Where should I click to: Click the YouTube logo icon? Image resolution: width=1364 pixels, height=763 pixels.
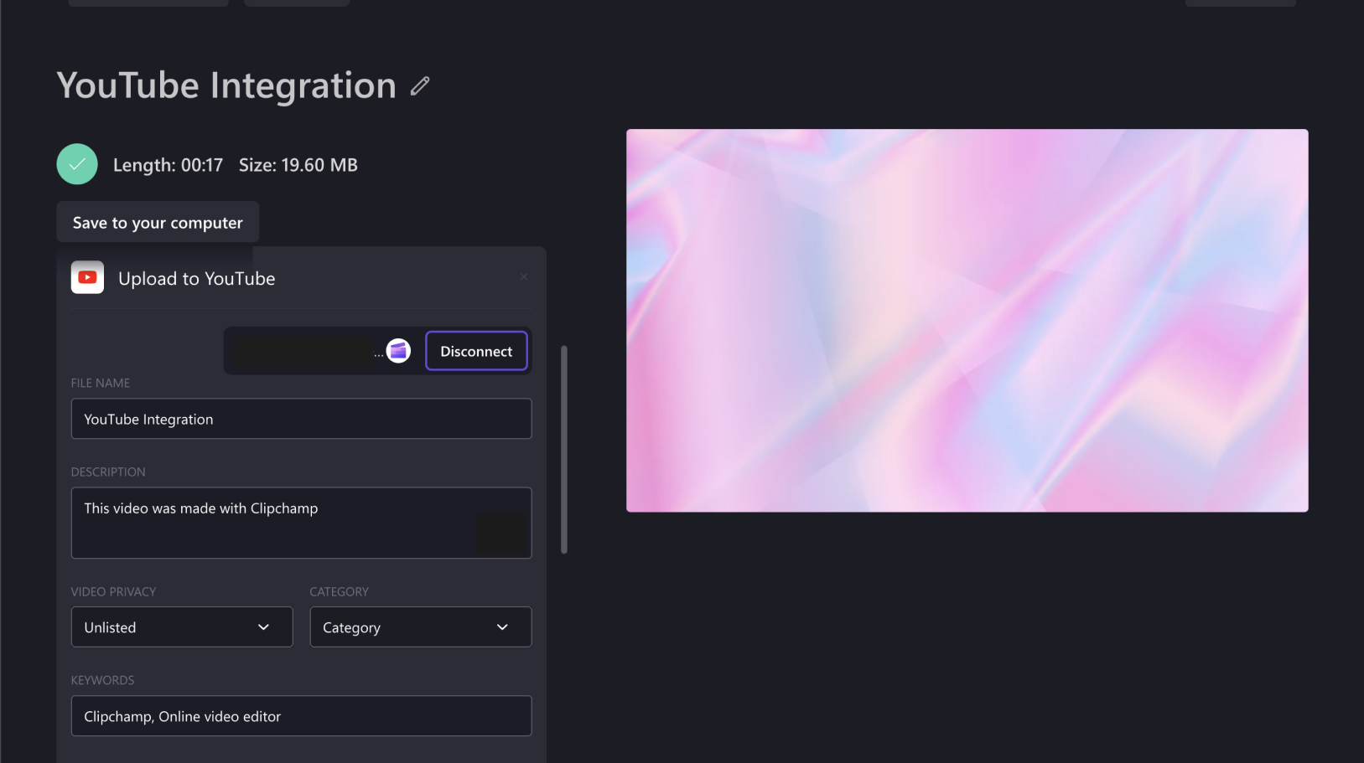point(87,277)
